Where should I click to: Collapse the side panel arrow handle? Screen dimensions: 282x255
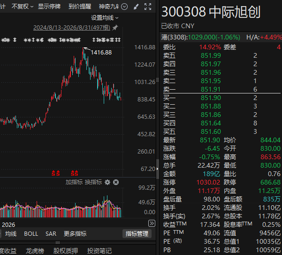click(x=158, y=169)
